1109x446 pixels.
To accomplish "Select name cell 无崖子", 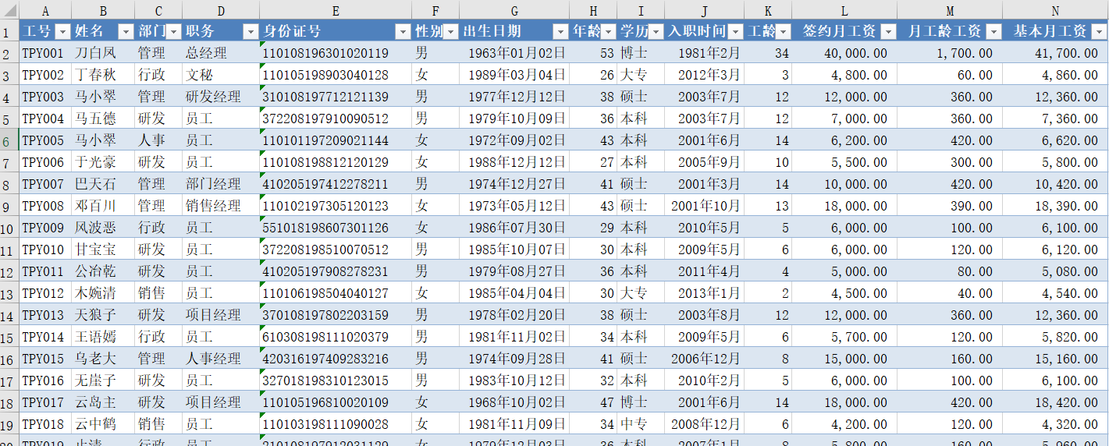I will [x=103, y=381].
